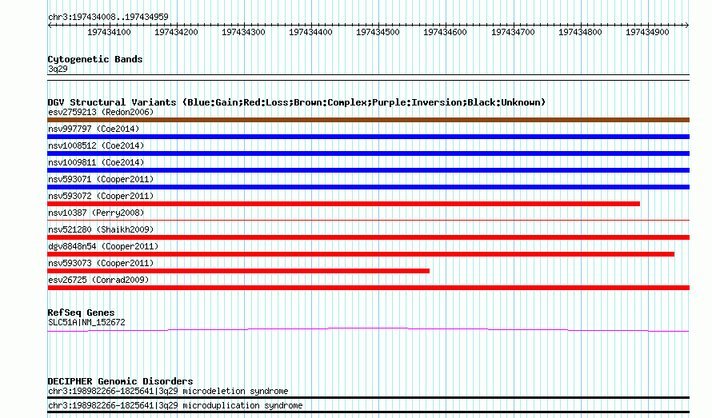The image size is (712, 418).
Task: Click the nsv1009811 (Coe2014) label
Action: [x=96, y=162]
